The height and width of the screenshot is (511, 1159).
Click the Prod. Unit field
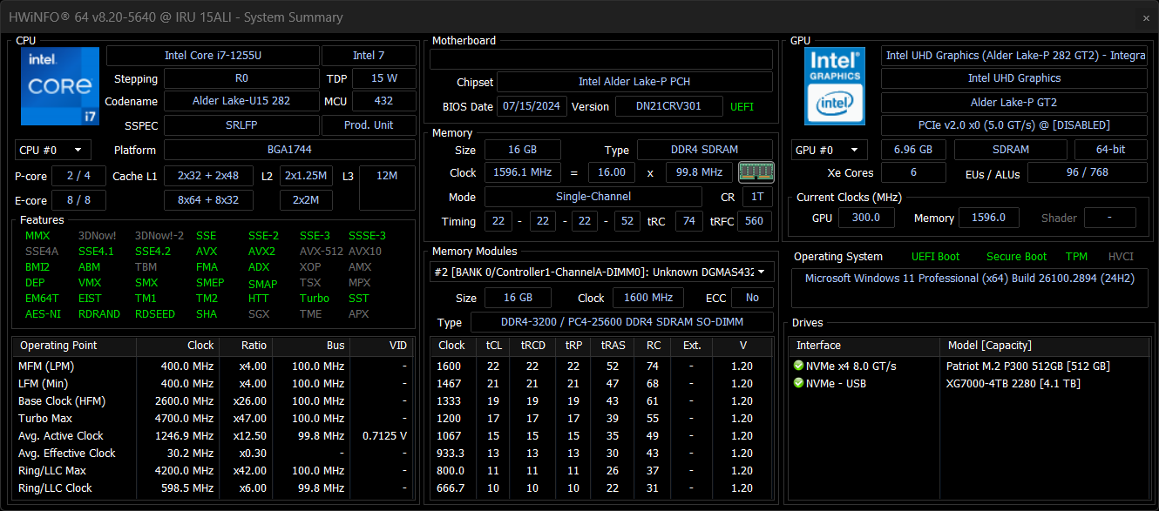[369, 124]
